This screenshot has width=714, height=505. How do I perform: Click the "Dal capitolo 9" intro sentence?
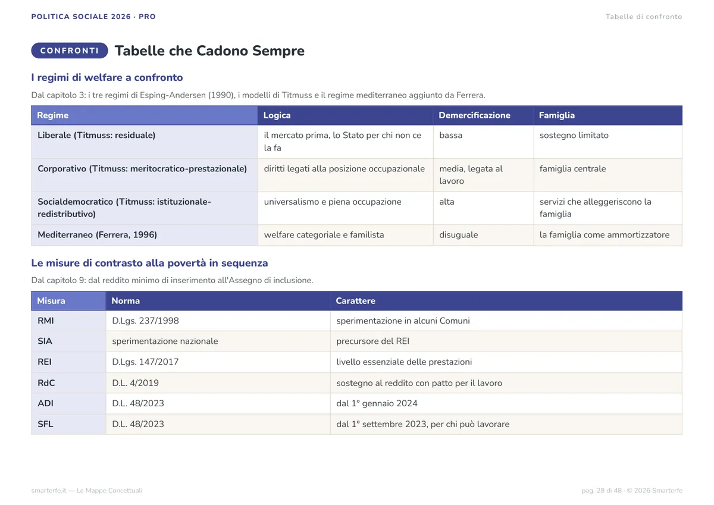(x=172, y=280)
